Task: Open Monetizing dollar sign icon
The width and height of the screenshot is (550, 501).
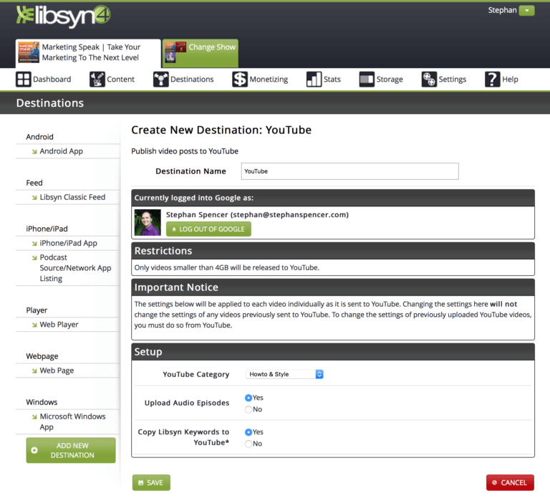Action: (x=240, y=80)
